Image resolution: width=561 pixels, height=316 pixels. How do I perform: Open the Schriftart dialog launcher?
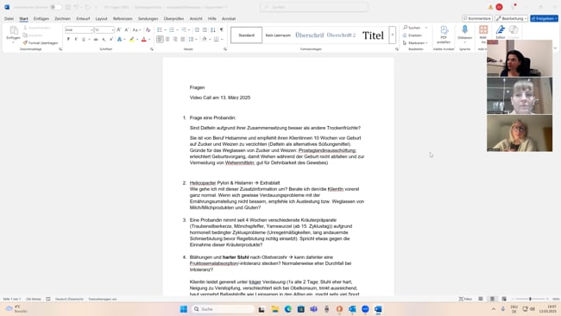pos(152,49)
